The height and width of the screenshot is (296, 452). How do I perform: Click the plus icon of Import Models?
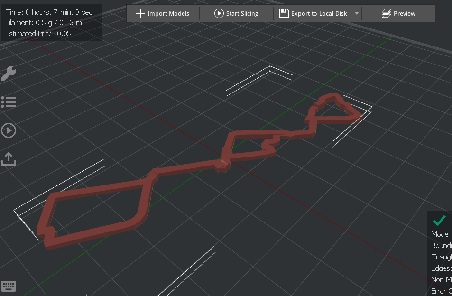(x=140, y=13)
